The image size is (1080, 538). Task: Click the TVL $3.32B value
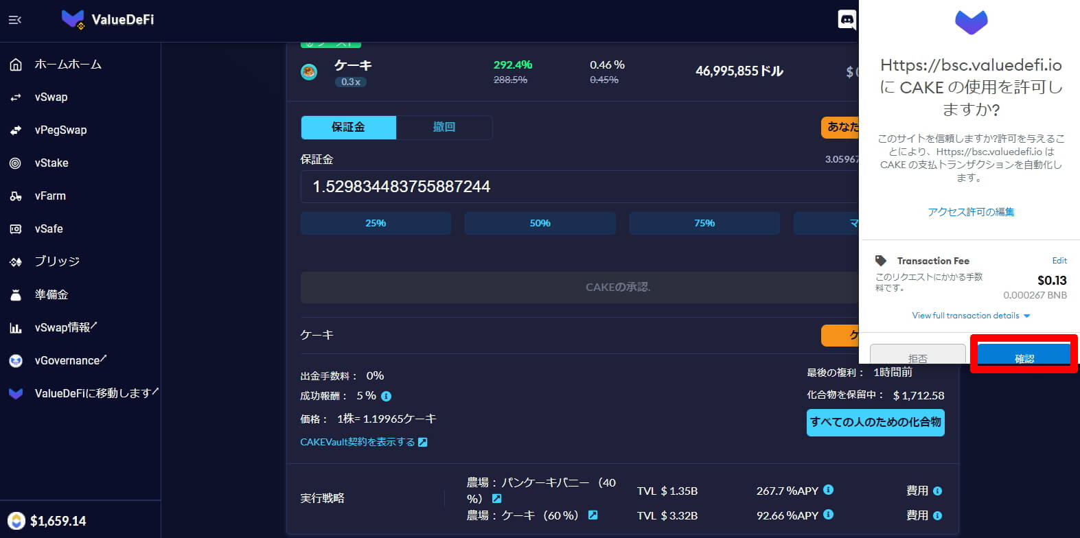(667, 515)
